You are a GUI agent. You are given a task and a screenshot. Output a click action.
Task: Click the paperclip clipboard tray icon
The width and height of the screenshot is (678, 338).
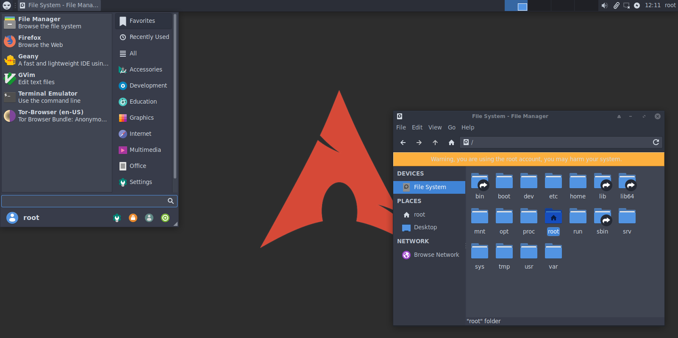coord(616,5)
